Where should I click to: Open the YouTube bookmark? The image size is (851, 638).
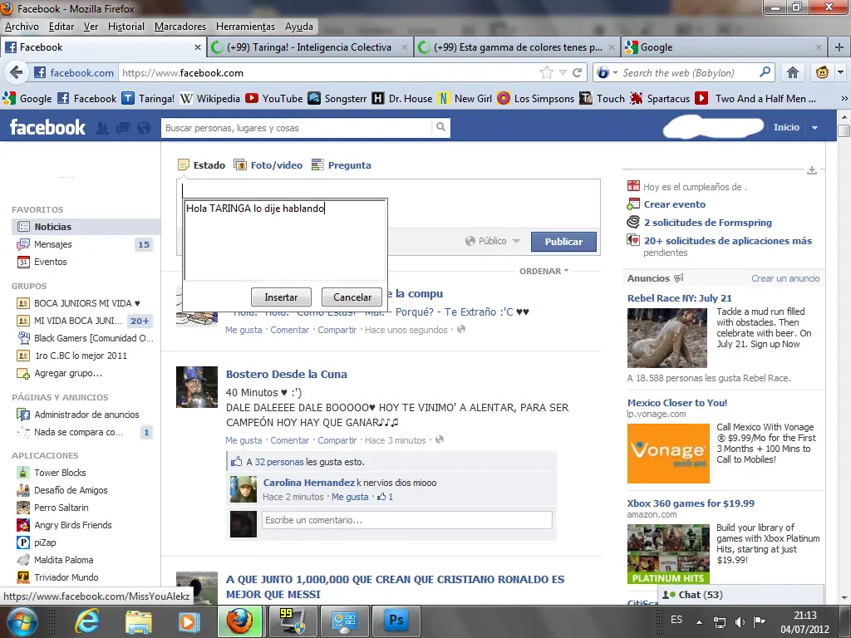tap(274, 99)
